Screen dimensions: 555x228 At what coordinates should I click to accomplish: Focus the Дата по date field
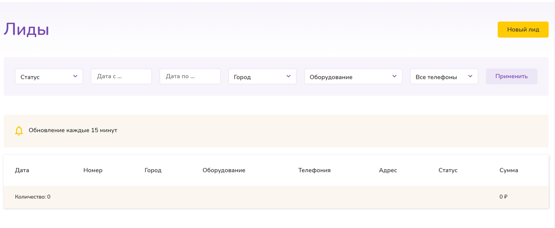tap(190, 76)
